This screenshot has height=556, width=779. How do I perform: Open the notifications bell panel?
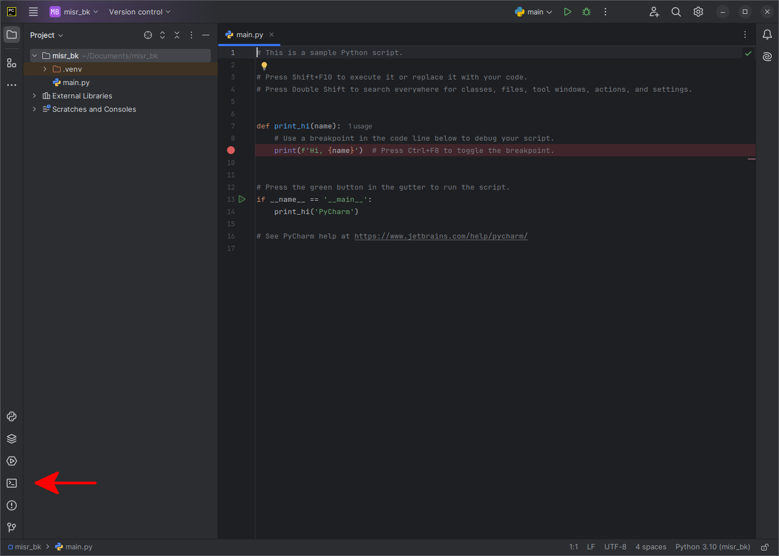[x=767, y=34]
